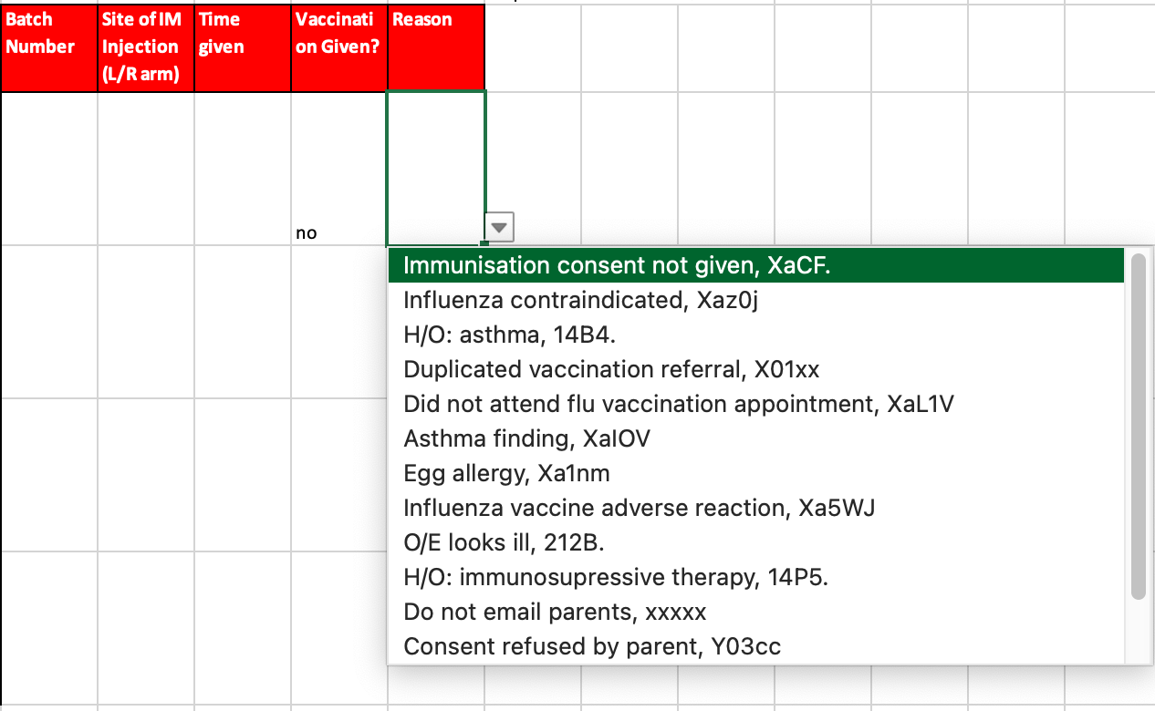Select 'H/O: asthma, 14B4.' list option
The width and height of the screenshot is (1155, 711).
coord(509,335)
